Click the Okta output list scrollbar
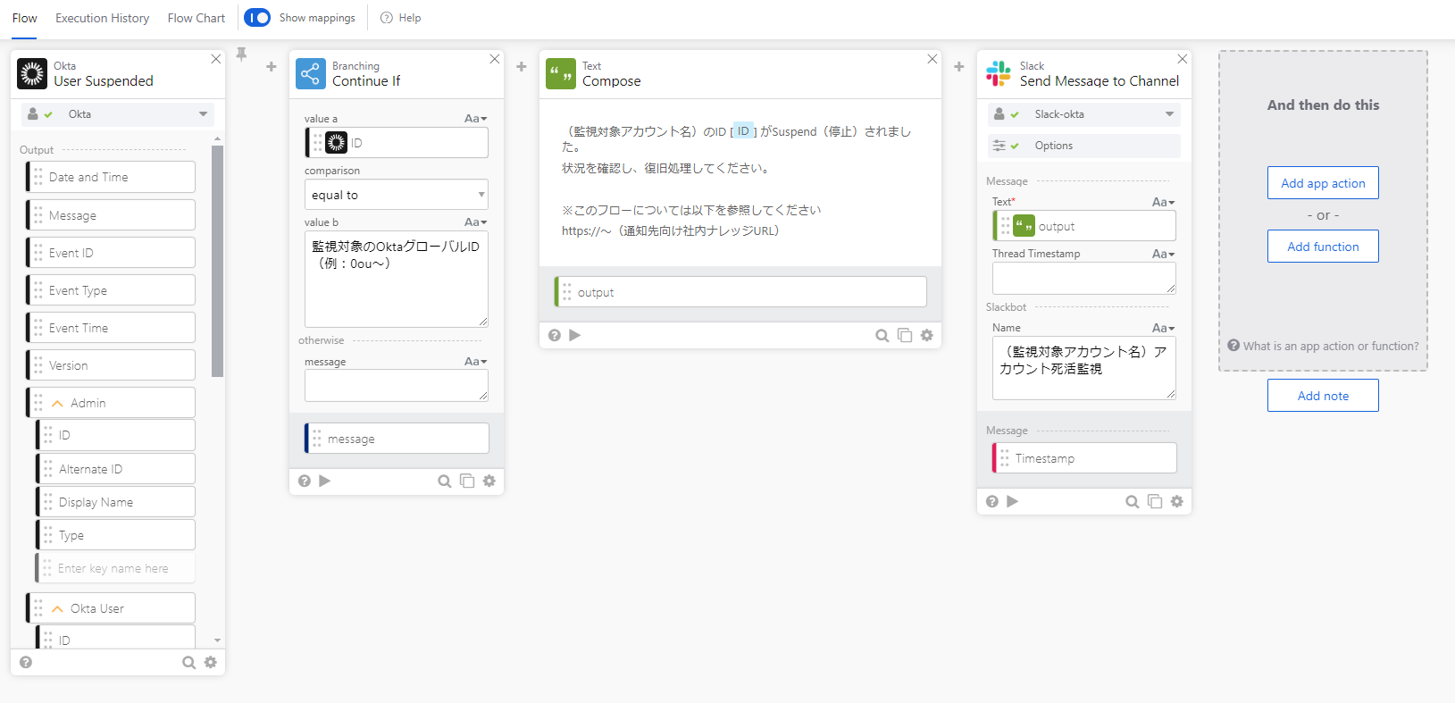Screen dimensions: 1455x703 point(217,261)
